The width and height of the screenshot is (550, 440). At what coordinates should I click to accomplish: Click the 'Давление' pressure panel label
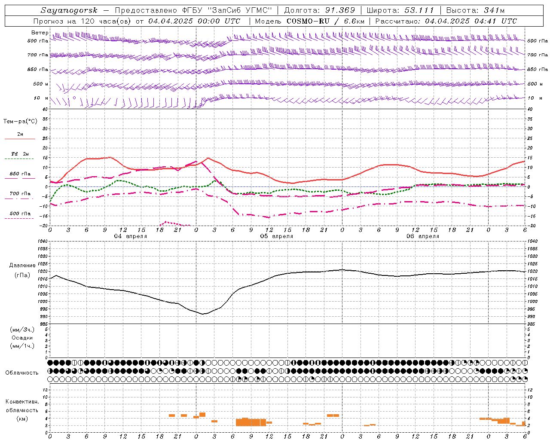(22, 266)
